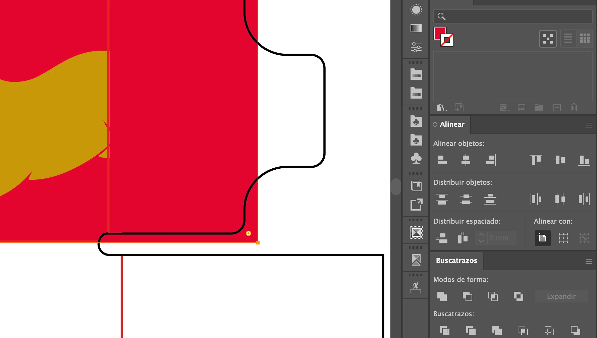The width and height of the screenshot is (597, 338).
Task: Open the Gradient panel icon in dock
Action: 416,28
